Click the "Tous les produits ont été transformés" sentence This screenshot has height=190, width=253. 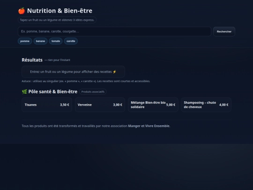pyautogui.click(x=96, y=126)
